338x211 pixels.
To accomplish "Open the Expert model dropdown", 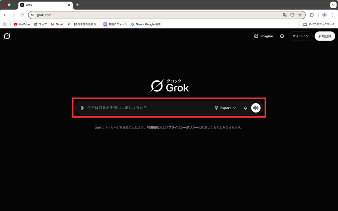I will 228,107.
